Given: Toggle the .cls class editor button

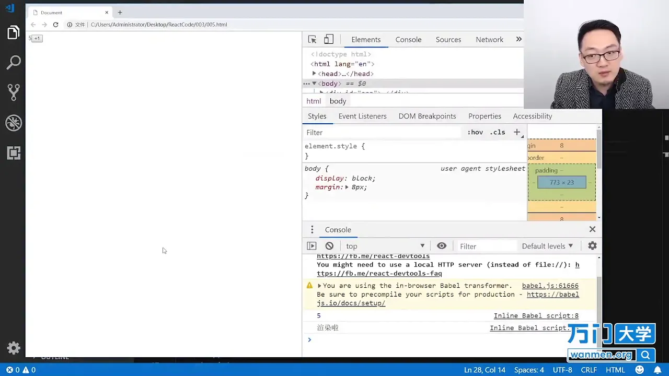Looking at the screenshot, I should coord(498,132).
